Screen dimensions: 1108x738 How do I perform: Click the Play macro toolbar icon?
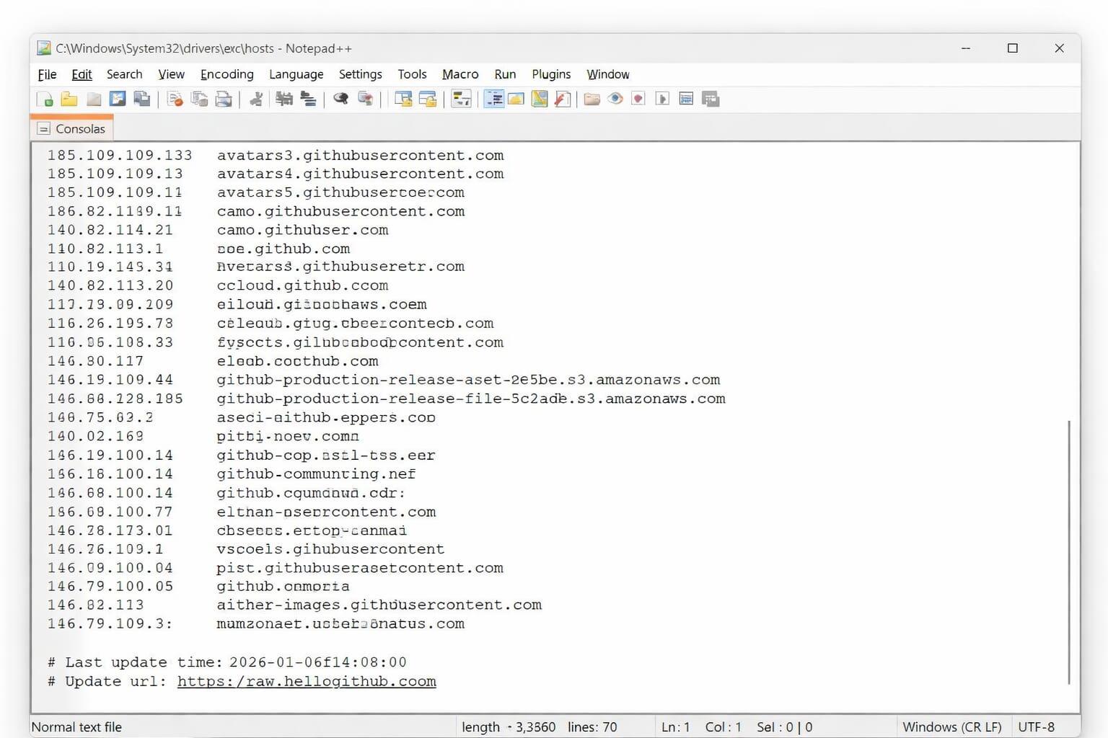pyautogui.click(x=662, y=99)
